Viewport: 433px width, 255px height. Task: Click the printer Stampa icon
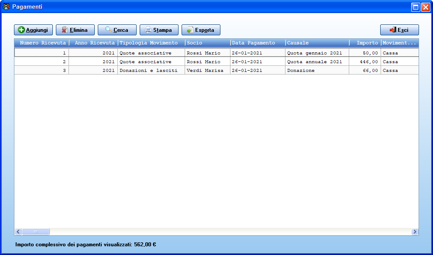[x=148, y=30]
